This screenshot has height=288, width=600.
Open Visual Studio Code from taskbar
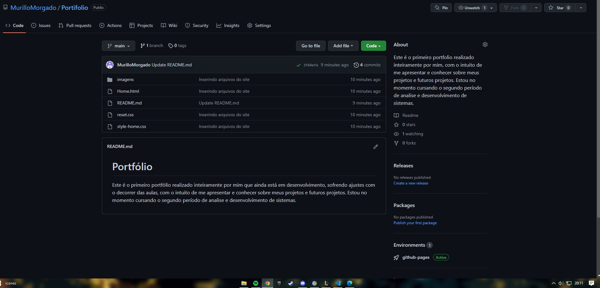338,283
